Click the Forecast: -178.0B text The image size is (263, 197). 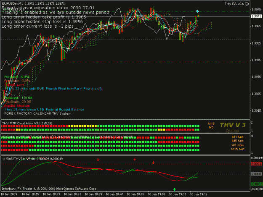(18, 98)
